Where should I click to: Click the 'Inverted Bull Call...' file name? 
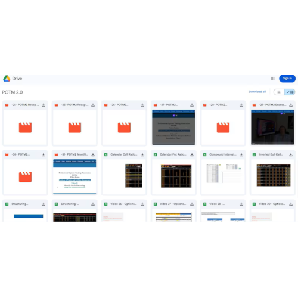pos(271,154)
